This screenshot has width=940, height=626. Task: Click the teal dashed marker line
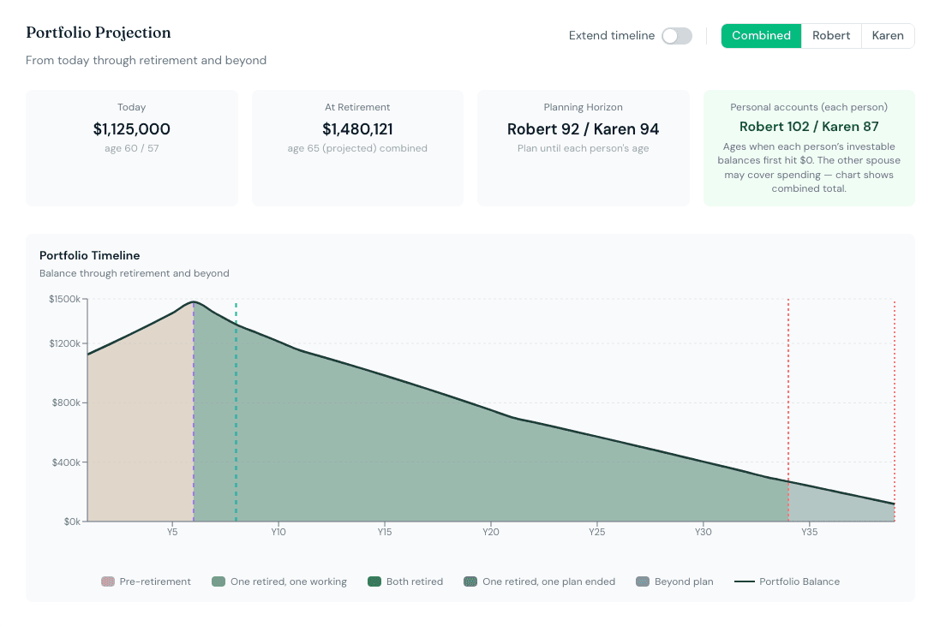236,412
